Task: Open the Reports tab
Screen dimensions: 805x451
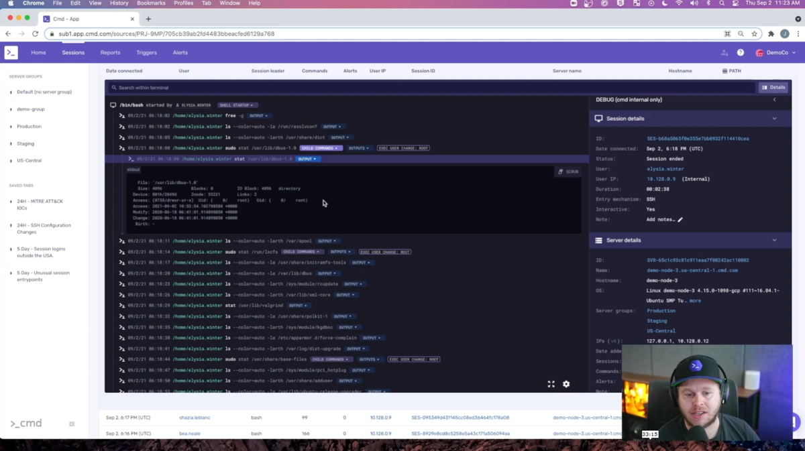Action: (110, 52)
